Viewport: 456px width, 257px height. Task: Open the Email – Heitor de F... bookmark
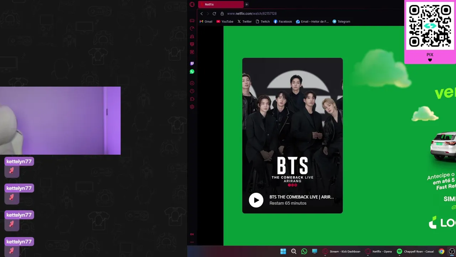coord(312,21)
